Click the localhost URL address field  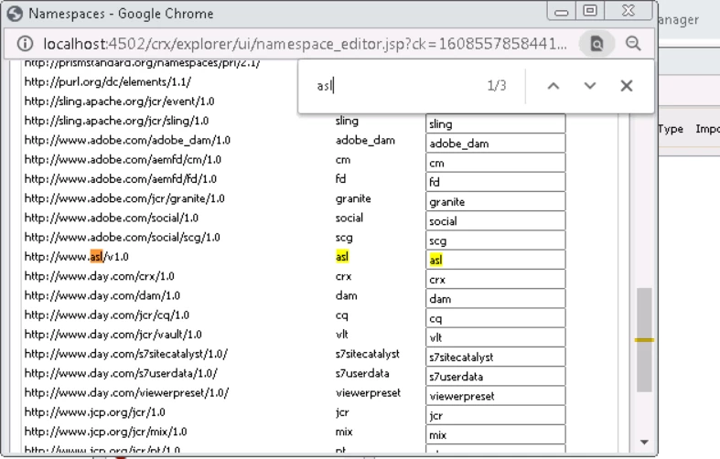(305, 44)
